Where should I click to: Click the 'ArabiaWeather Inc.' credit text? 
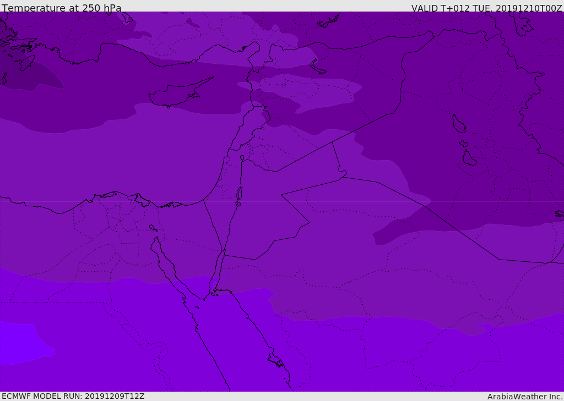524,397
